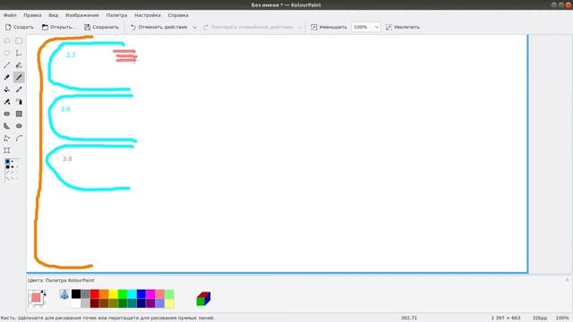Screen dimensions: 573x322
Task: Pick the orange palette swatch
Action: pyautogui.click(x=104, y=294)
